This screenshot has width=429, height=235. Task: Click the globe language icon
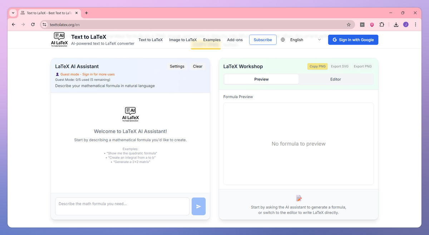[x=283, y=40]
